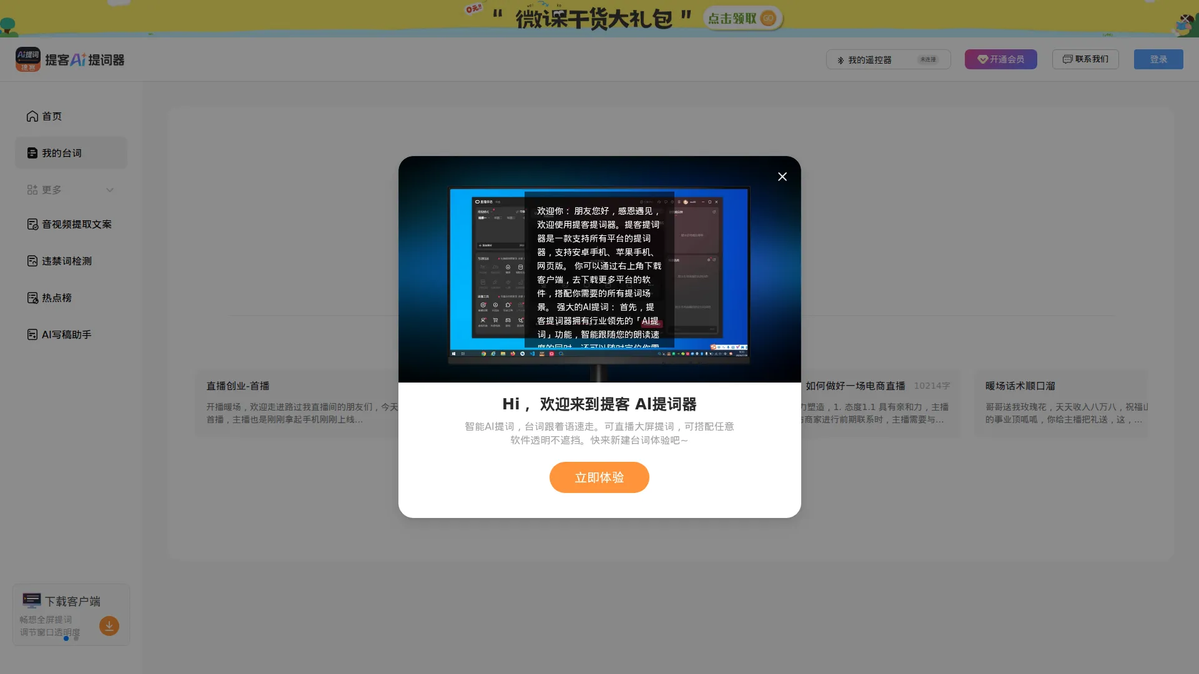Open 音视频提取文案 tool
Image resolution: width=1199 pixels, height=674 pixels.
pyautogui.click(x=71, y=224)
